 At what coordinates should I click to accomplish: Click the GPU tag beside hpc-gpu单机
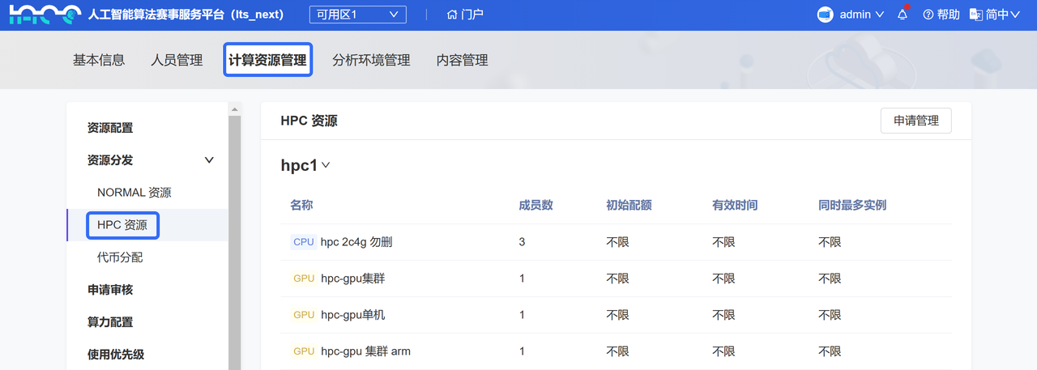(304, 315)
